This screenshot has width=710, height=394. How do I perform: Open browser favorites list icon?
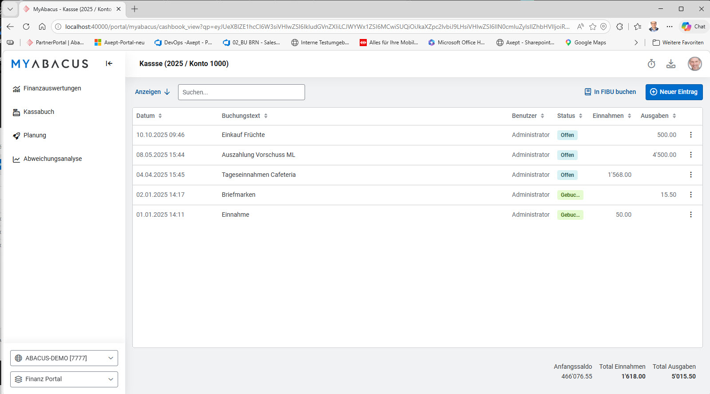point(638,27)
